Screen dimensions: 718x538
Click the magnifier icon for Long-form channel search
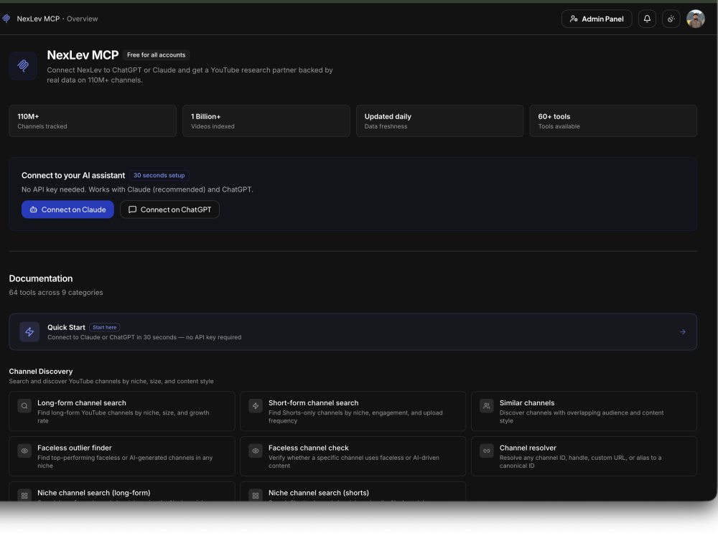click(24, 406)
